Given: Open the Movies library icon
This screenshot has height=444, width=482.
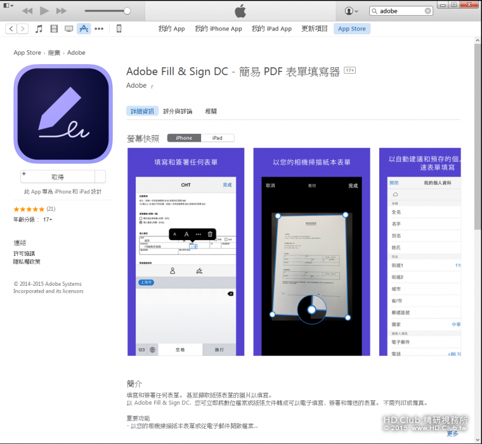Looking at the screenshot, I should click(54, 29).
